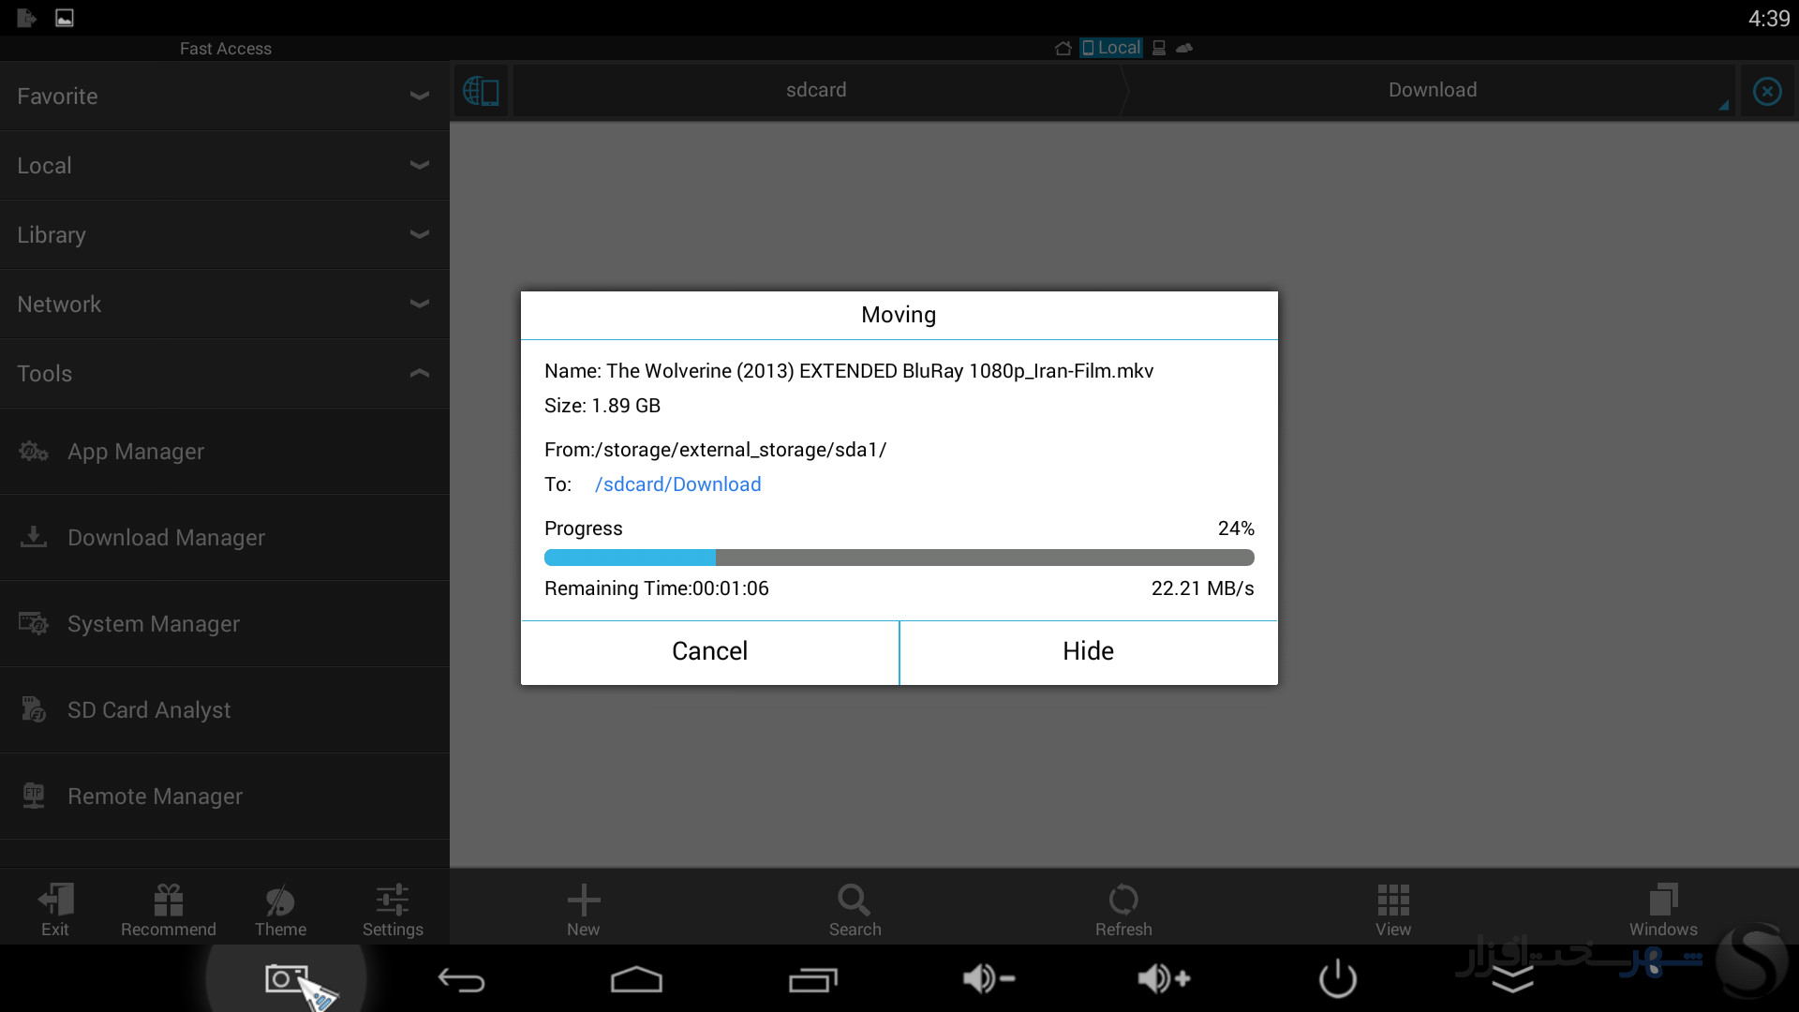Open Remote Manager tool
The width and height of the screenshot is (1799, 1012).
point(225,796)
